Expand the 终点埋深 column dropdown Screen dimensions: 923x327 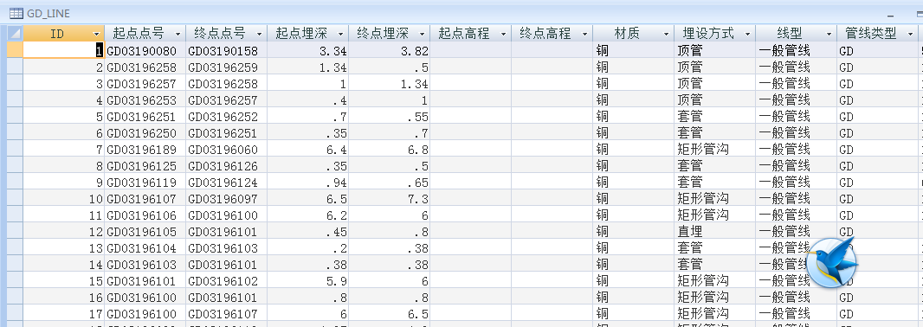pos(422,34)
